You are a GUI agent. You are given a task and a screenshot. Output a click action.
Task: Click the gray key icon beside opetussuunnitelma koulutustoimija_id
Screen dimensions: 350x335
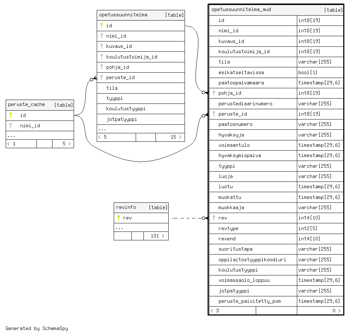click(x=102, y=57)
